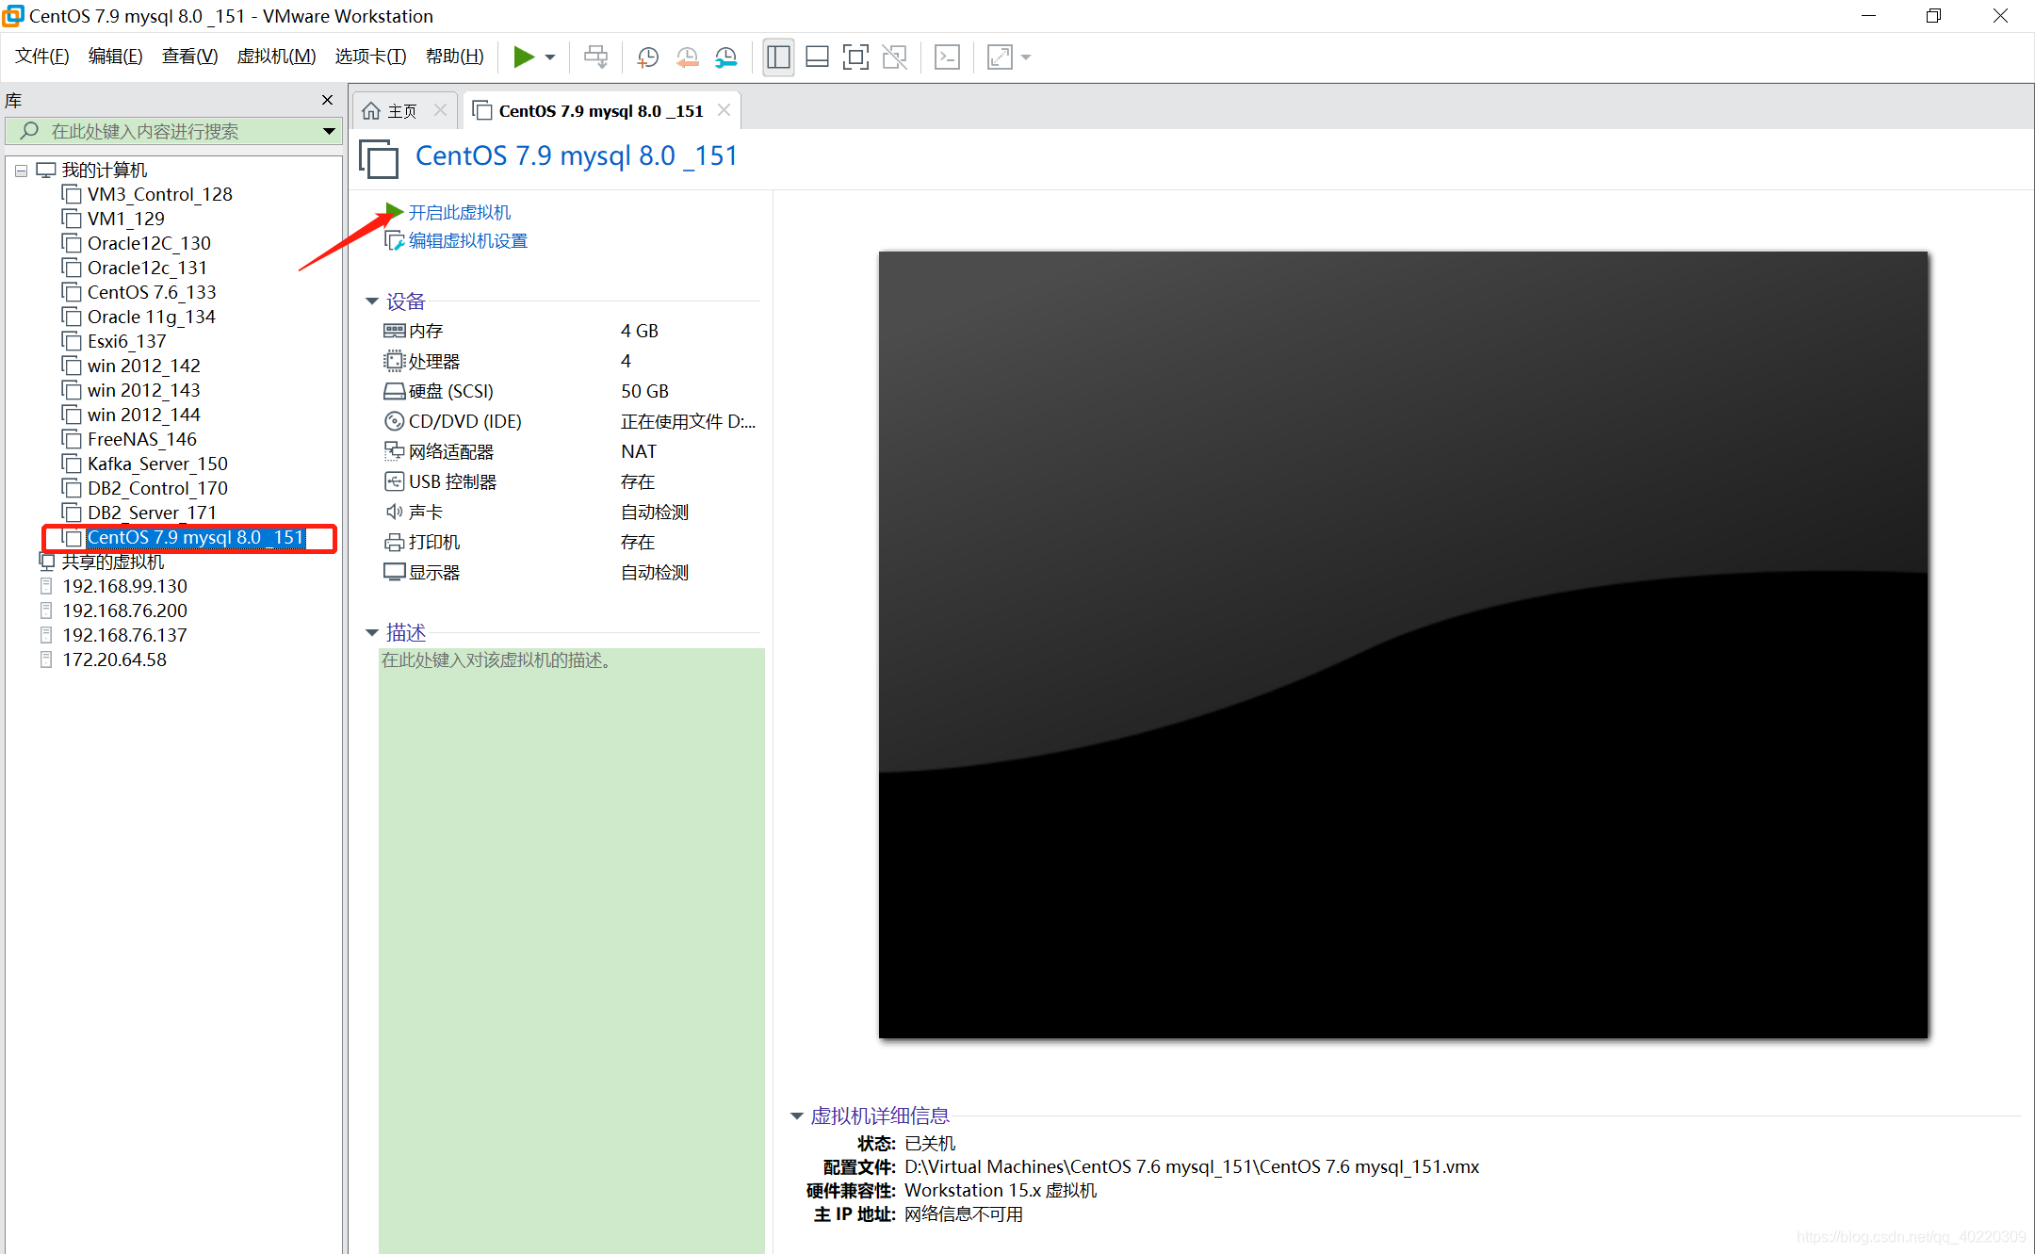Select VM1_129 in the library

pyautogui.click(x=125, y=219)
